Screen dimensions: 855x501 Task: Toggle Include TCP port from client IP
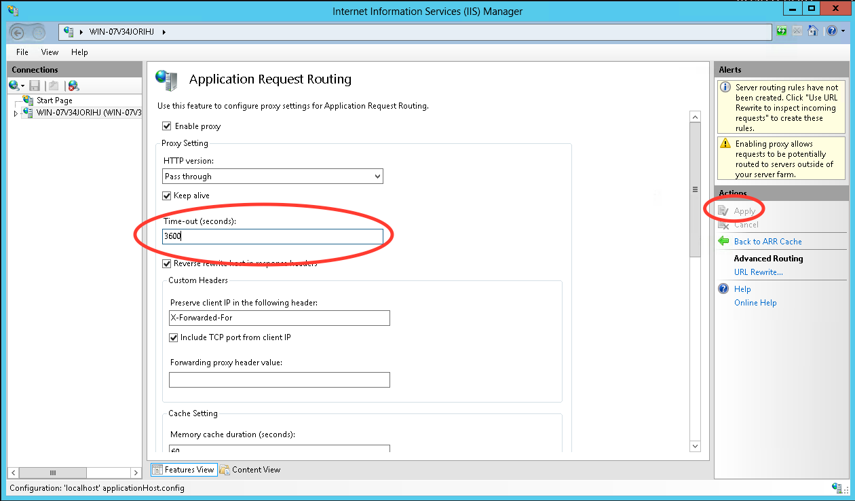(x=174, y=337)
